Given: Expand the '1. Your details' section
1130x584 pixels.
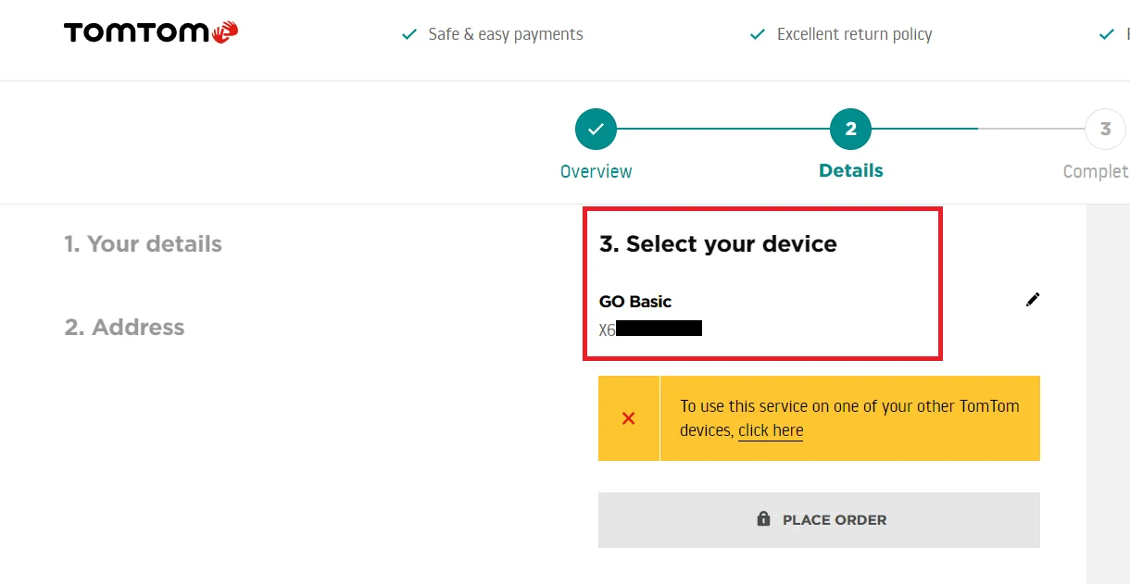Looking at the screenshot, I should [x=143, y=244].
